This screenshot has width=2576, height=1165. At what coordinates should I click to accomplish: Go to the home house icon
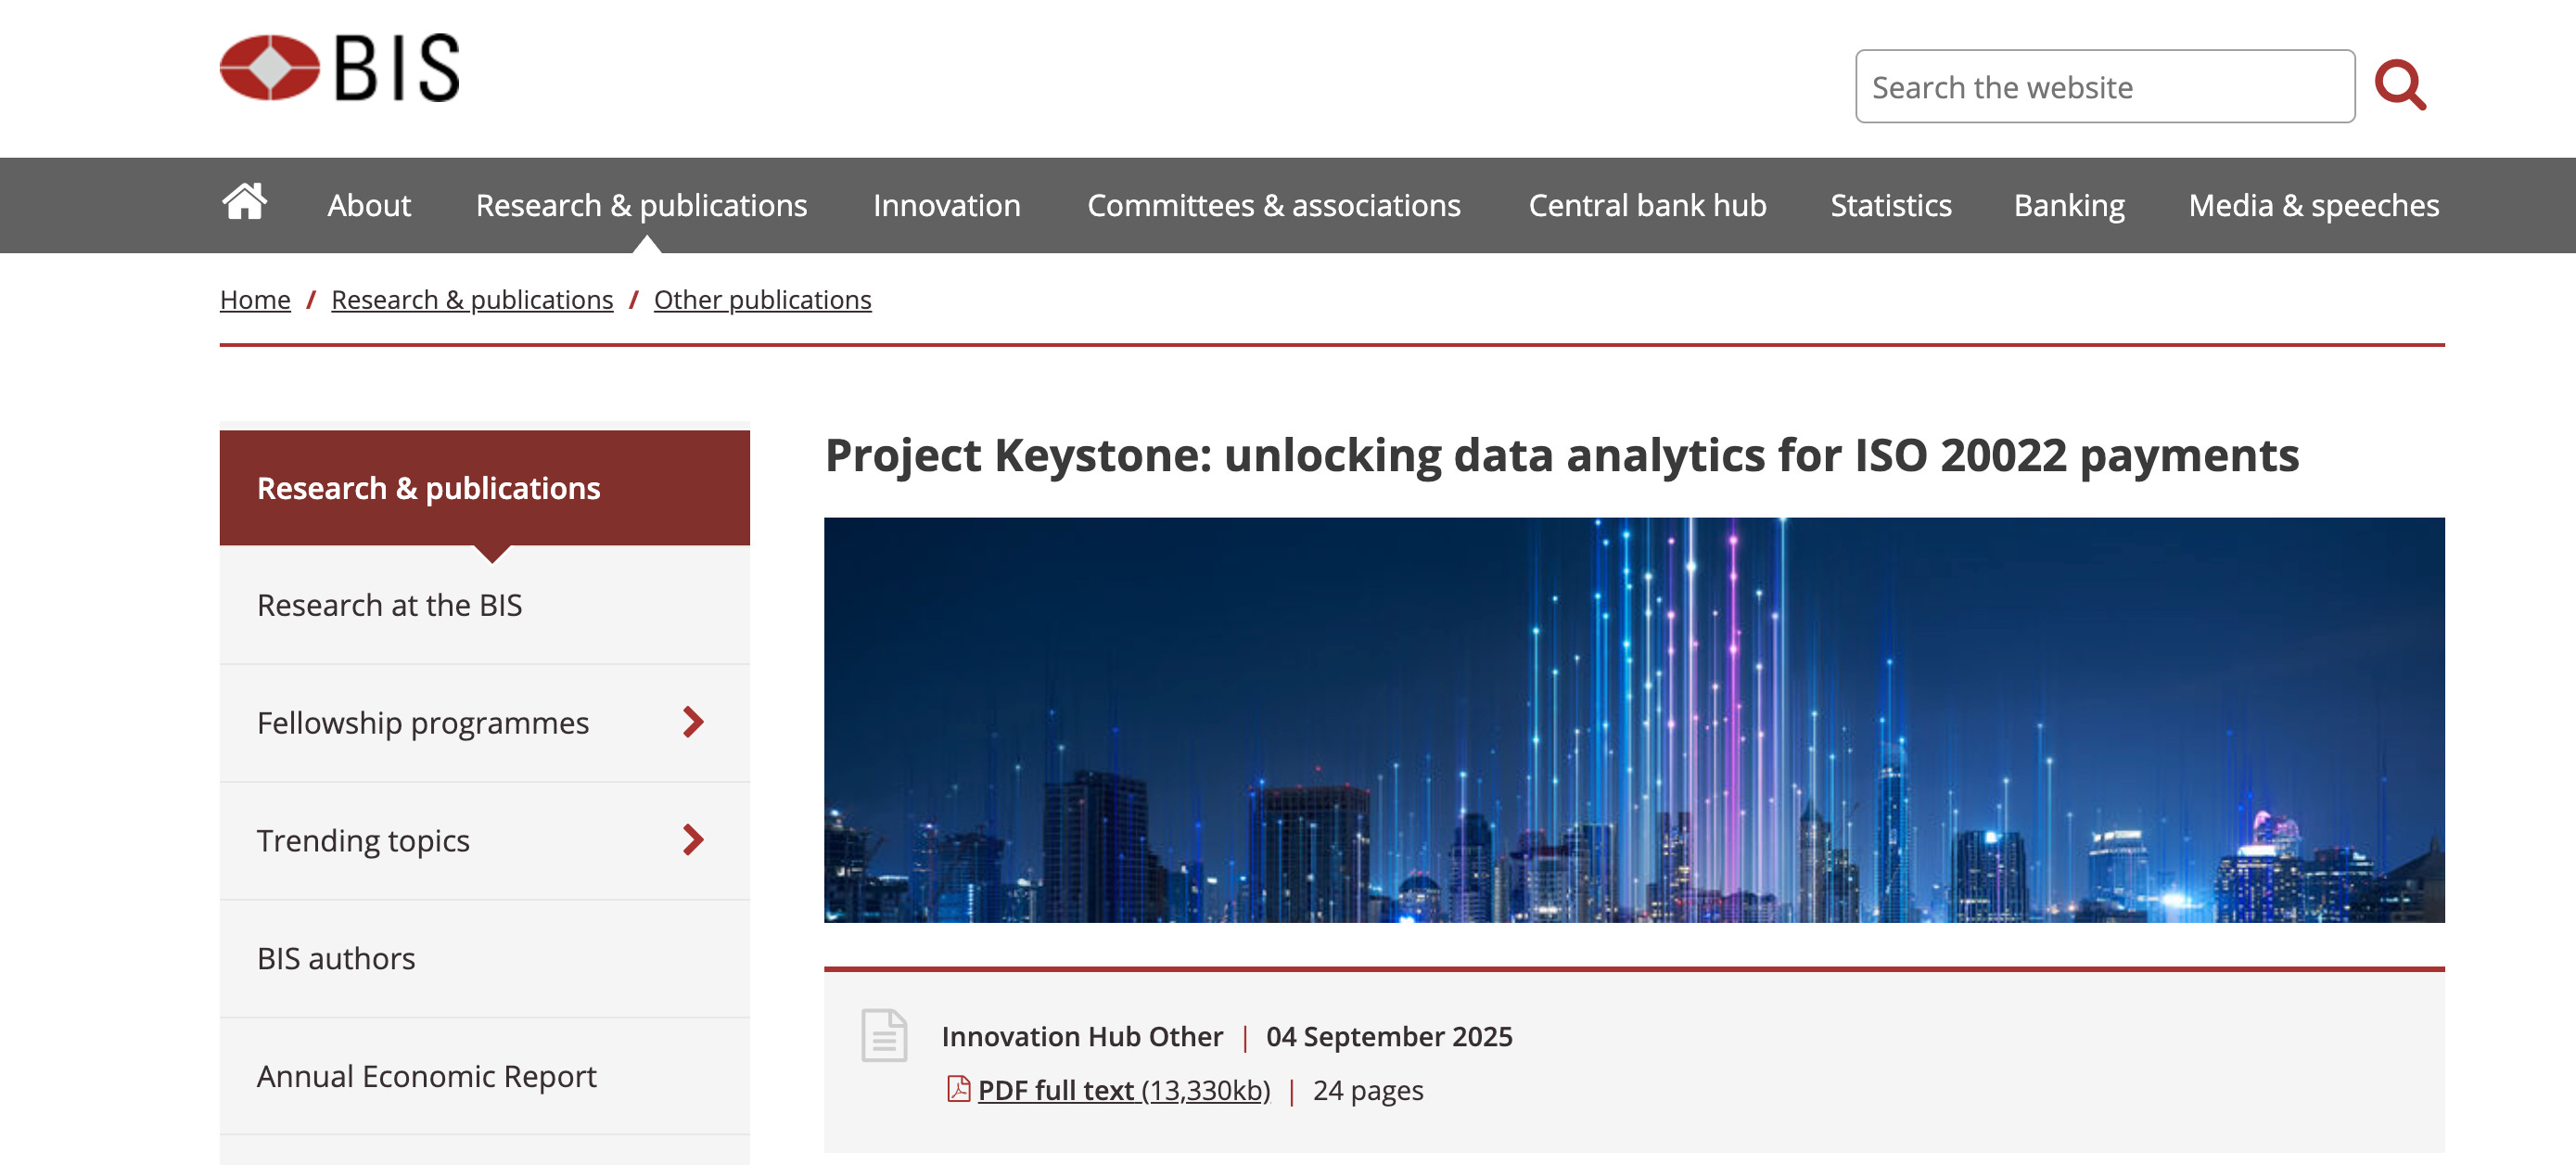(x=244, y=202)
